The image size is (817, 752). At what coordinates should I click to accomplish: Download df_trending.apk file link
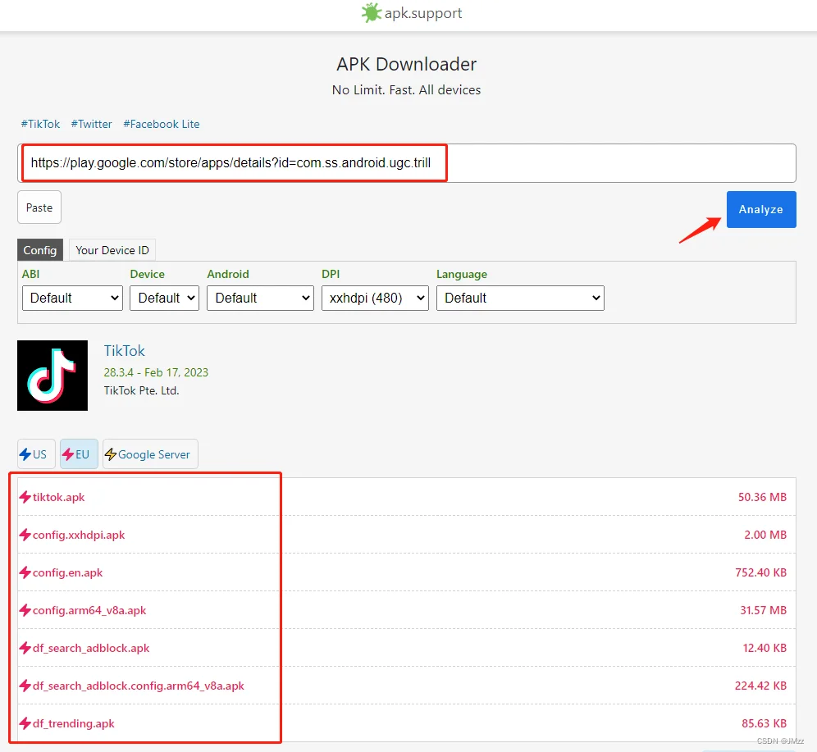pos(74,724)
